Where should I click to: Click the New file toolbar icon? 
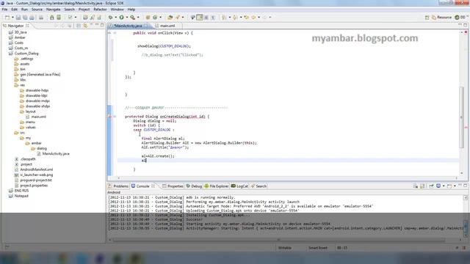pyautogui.click(x=7, y=18)
